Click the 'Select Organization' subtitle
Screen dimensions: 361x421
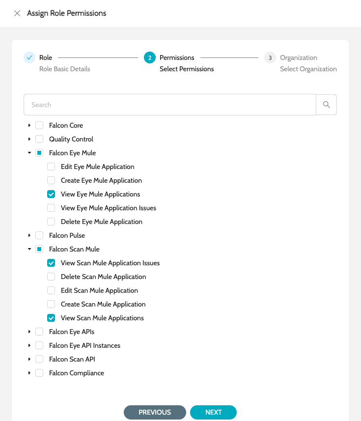[x=308, y=69]
